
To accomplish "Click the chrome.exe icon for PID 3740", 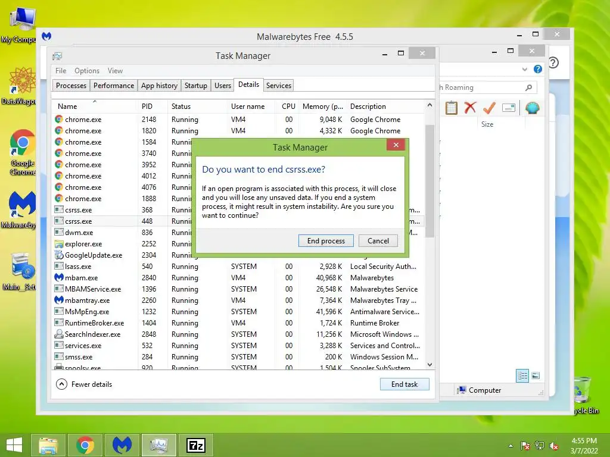I will (59, 153).
